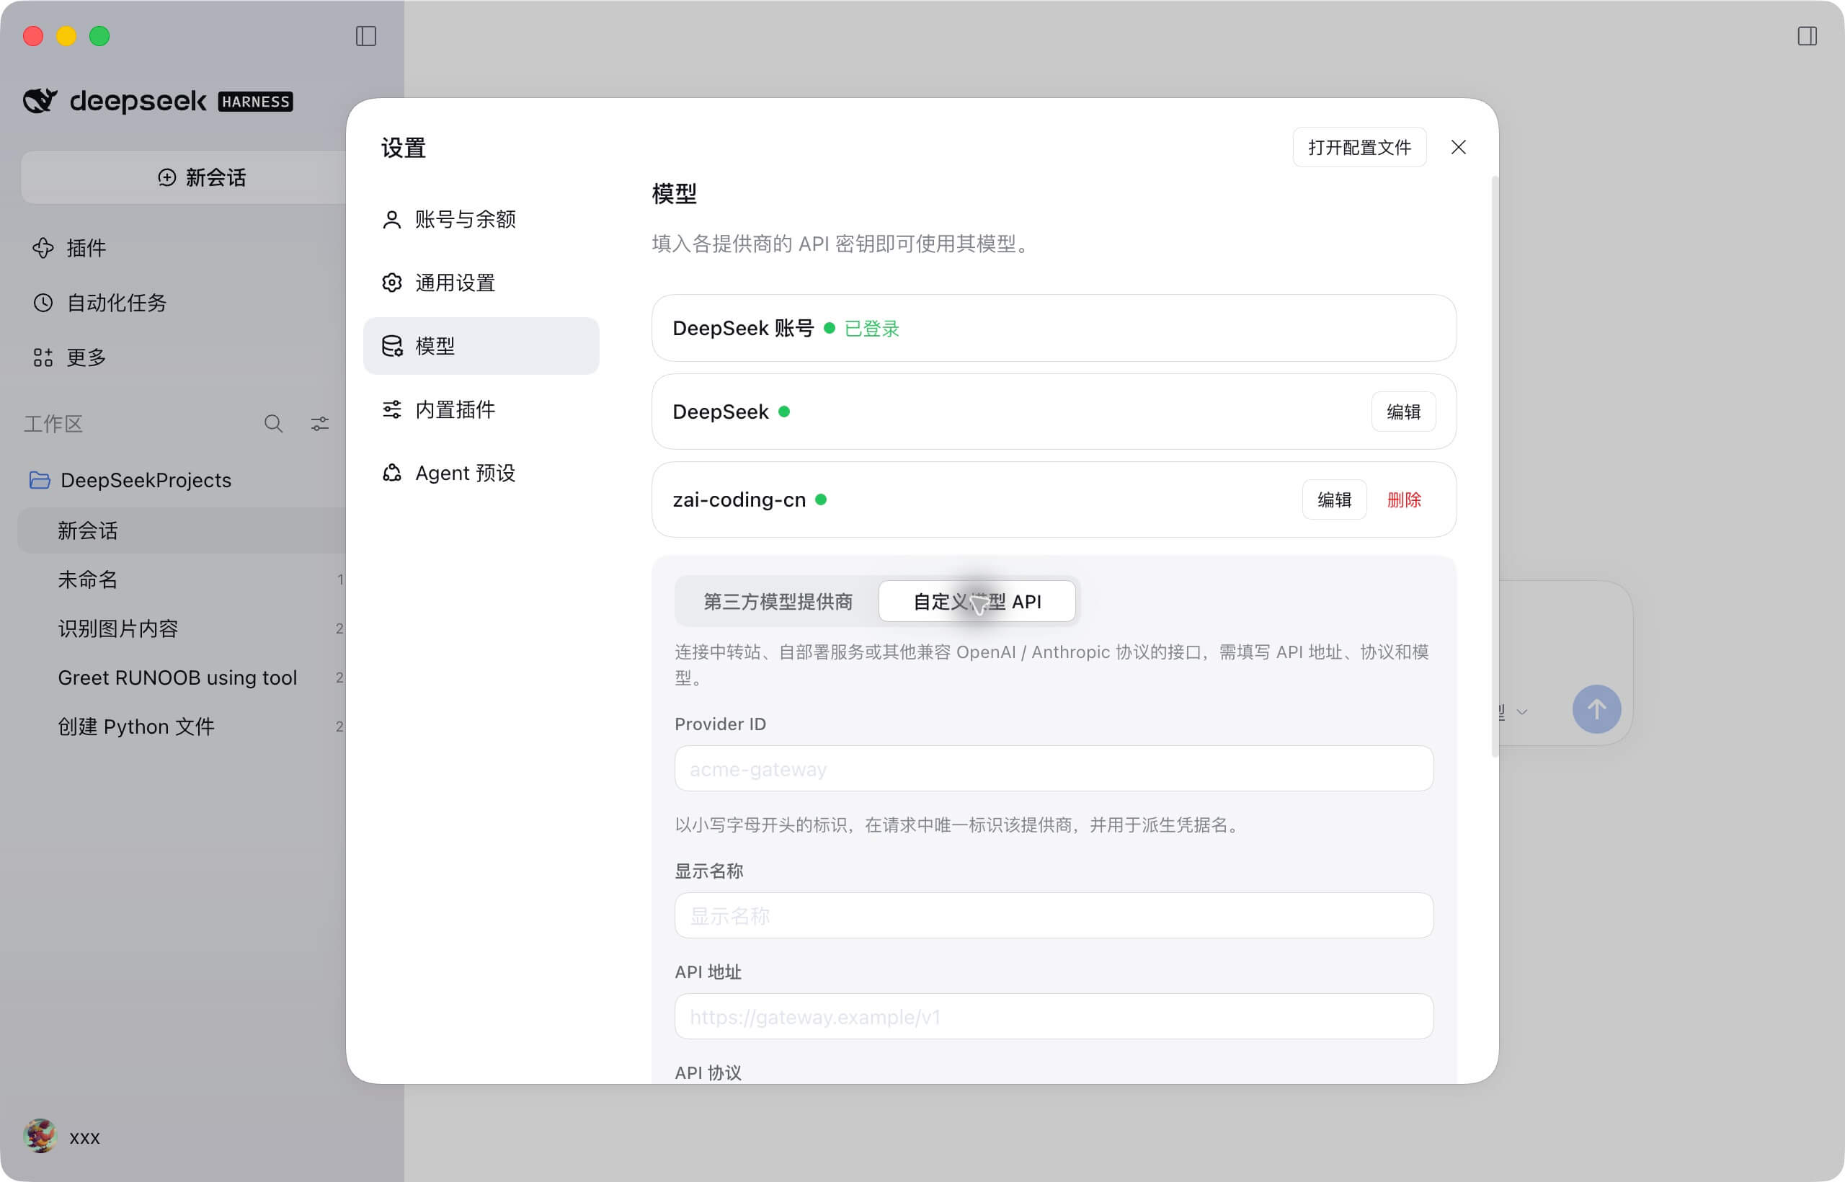This screenshot has height=1182, width=1845.
Task: Click the DeepSeek 账号 已登录 card
Action: (x=1053, y=329)
